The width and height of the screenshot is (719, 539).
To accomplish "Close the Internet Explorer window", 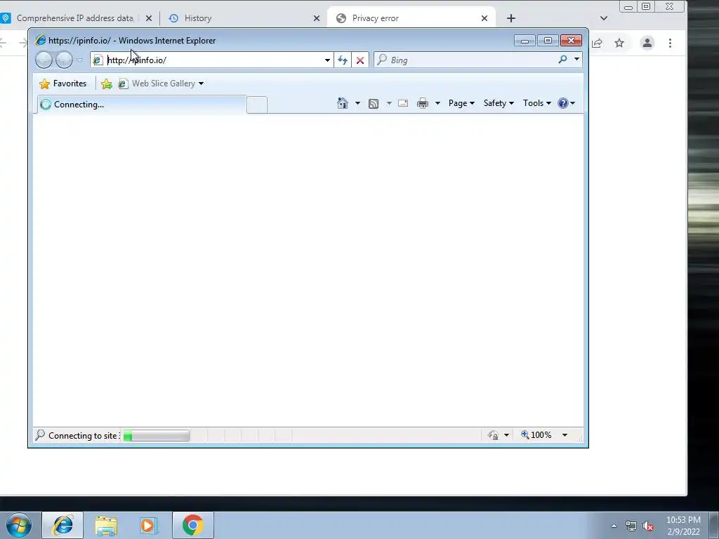I will pyautogui.click(x=572, y=41).
